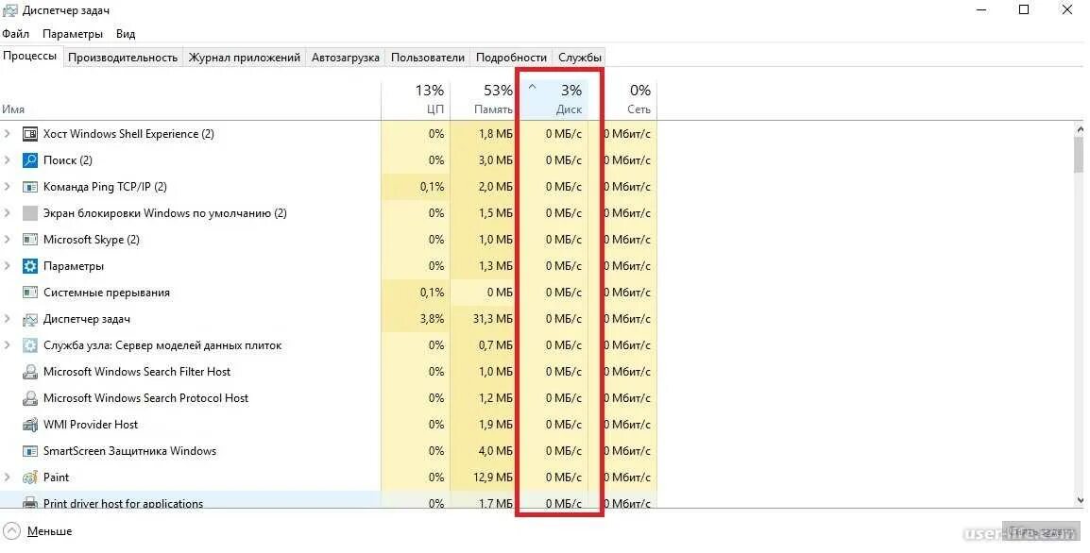1090x553 pixels.
Task: Click the Search Protocol Host icon
Action: (30, 398)
